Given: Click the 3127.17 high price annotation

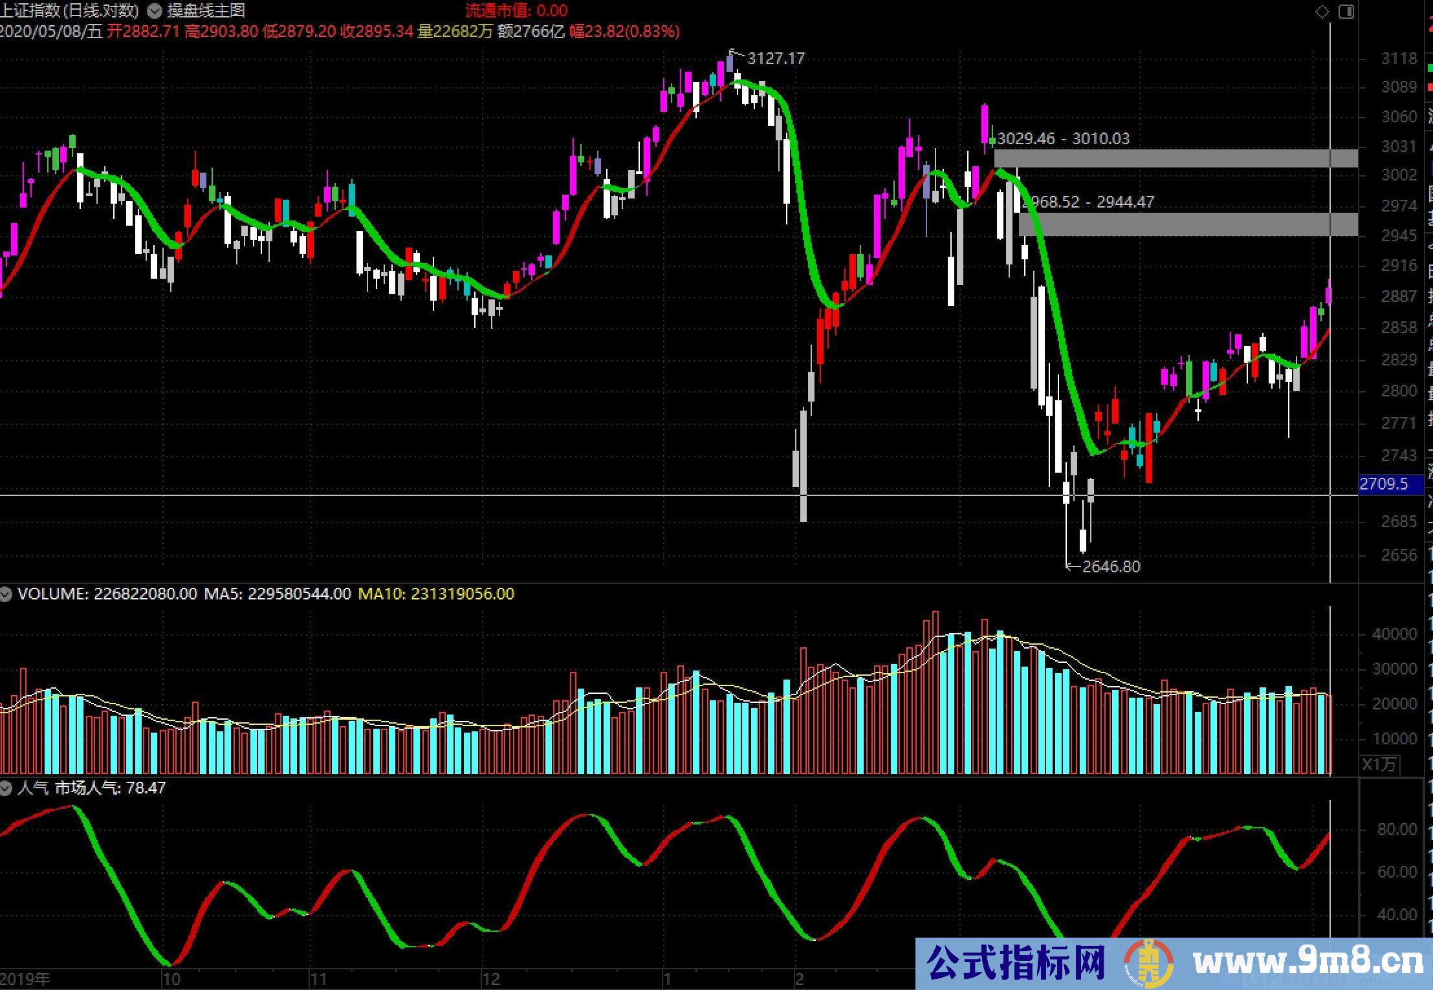Looking at the screenshot, I should tap(776, 59).
